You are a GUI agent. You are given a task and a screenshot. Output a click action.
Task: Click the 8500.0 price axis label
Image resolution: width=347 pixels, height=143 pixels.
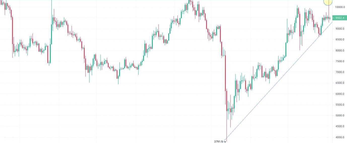(x=340, y=39)
